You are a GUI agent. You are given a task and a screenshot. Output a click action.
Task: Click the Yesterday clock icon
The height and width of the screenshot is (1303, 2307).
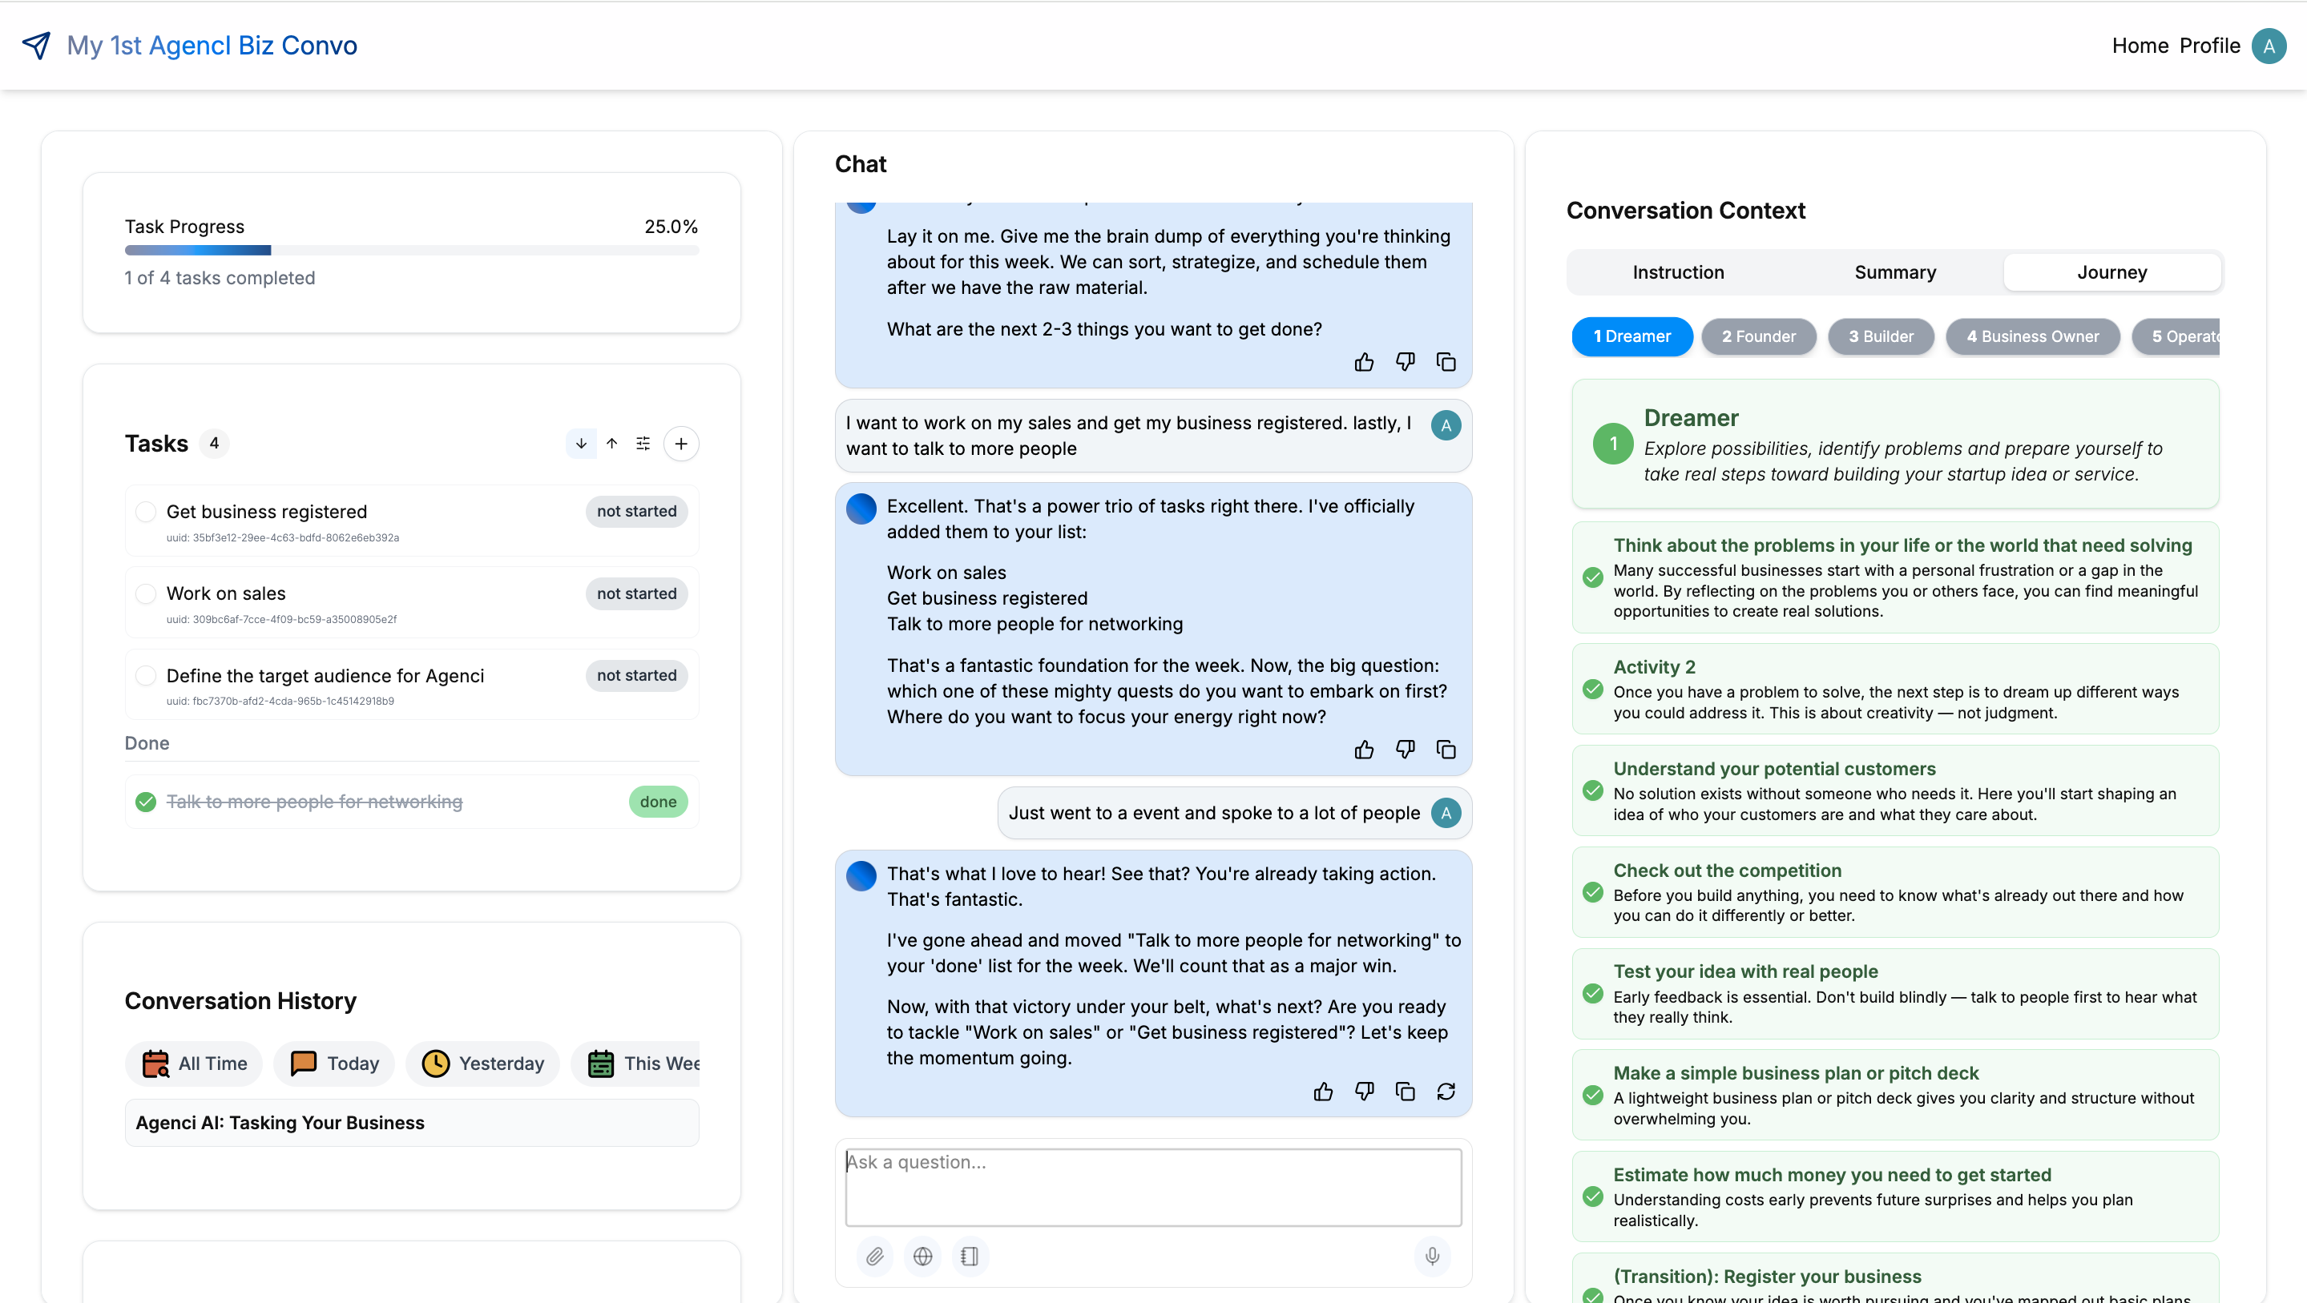[436, 1064]
